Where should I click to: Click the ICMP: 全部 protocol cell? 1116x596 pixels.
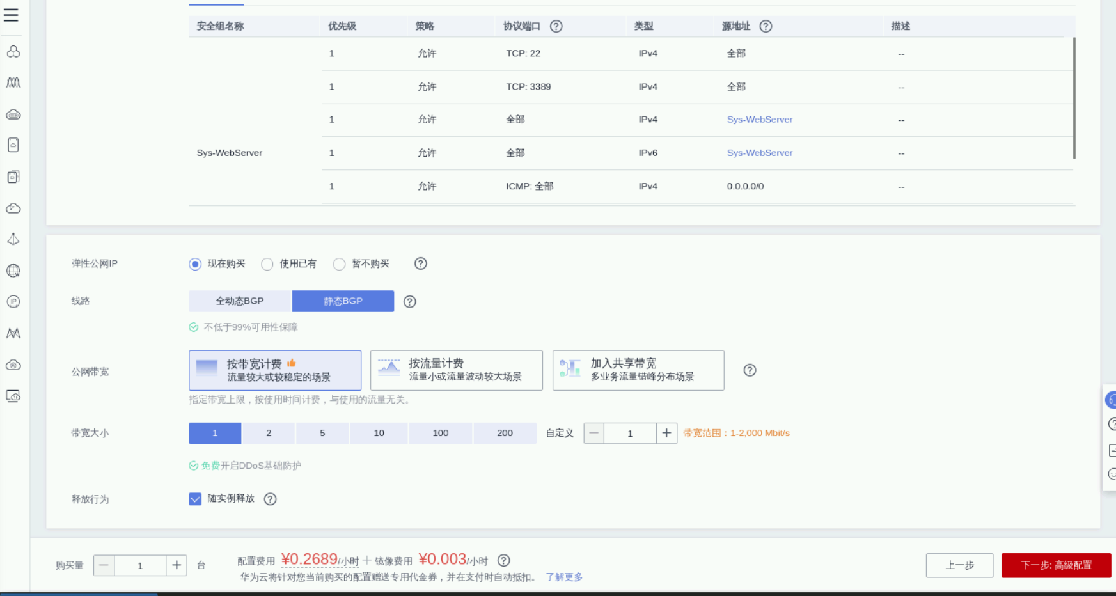point(530,187)
